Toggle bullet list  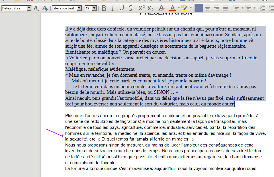(236, 8)
